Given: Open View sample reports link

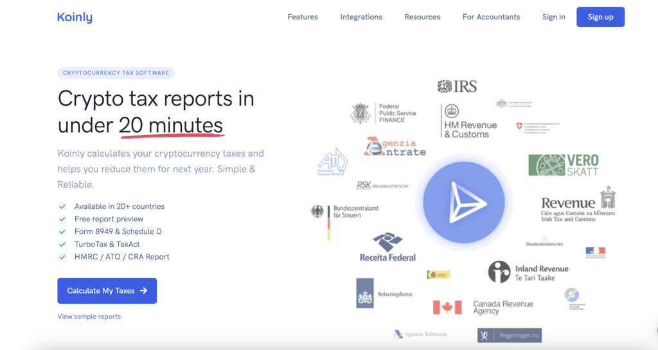Looking at the screenshot, I should pyautogui.click(x=89, y=317).
